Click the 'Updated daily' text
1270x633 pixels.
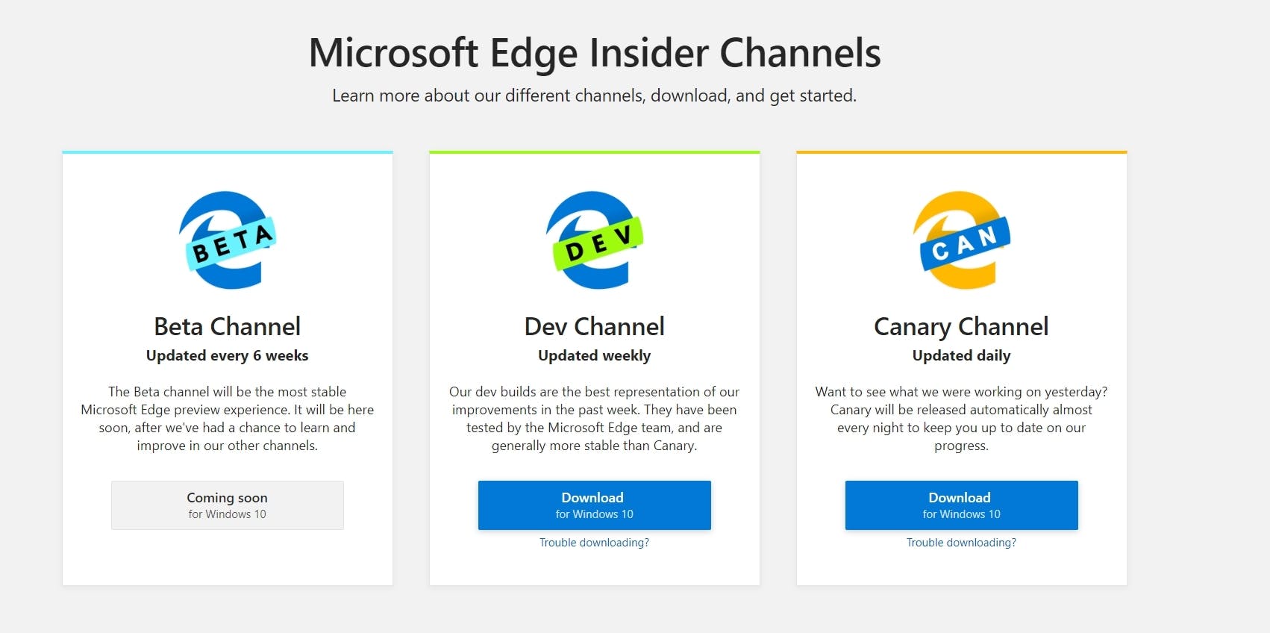tap(962, 355)
